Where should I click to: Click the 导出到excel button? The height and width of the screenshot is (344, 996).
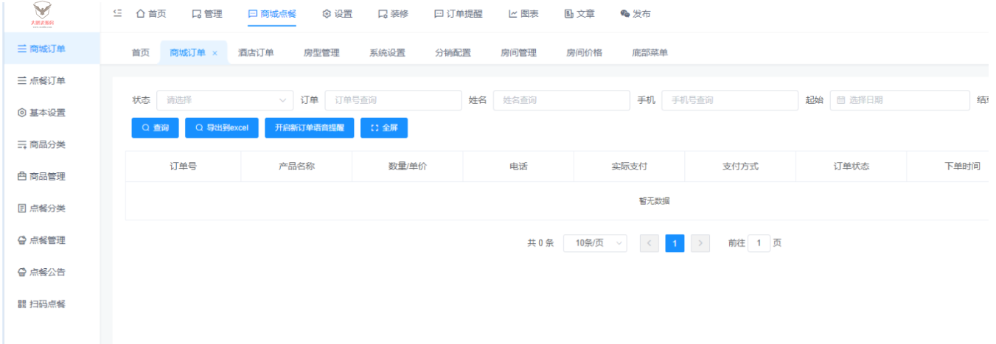click(x=222, y=127)
